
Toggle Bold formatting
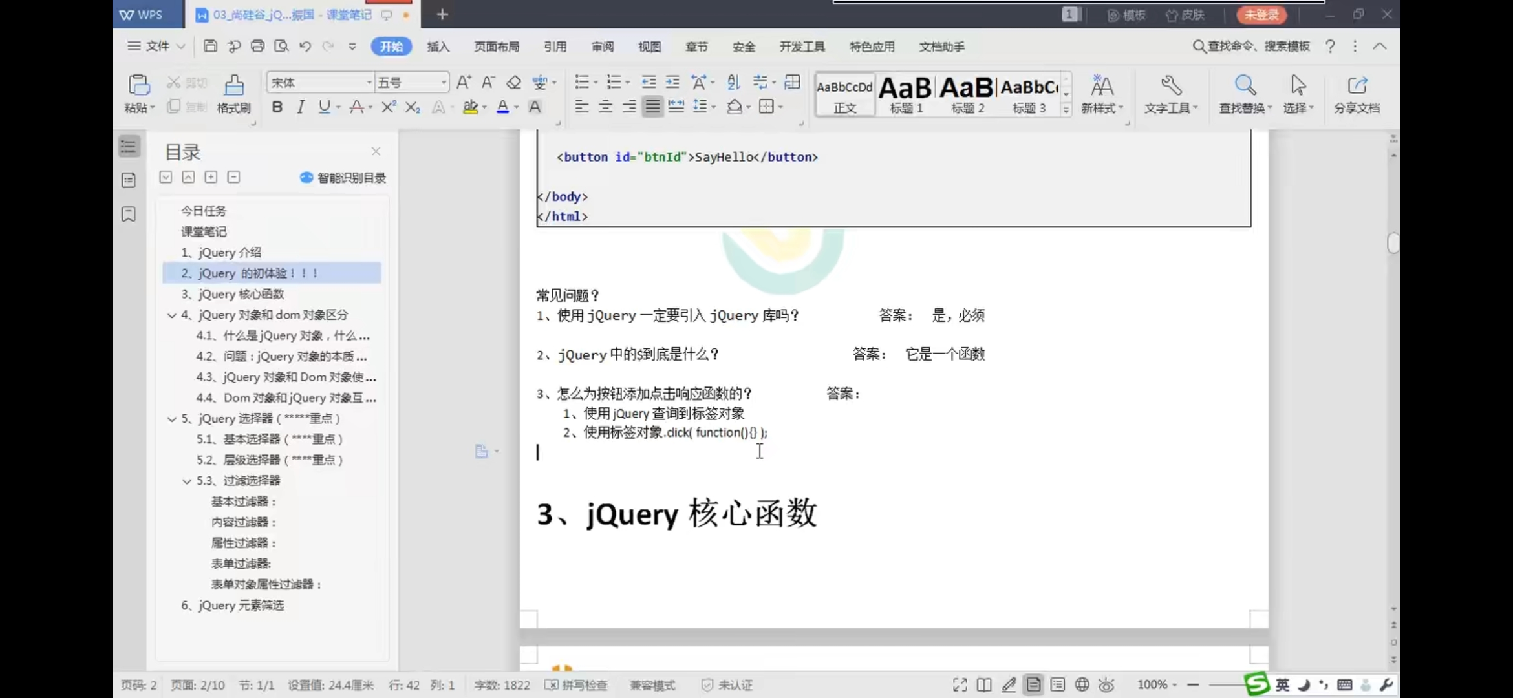pyautogui.click(x=277, y=107)
